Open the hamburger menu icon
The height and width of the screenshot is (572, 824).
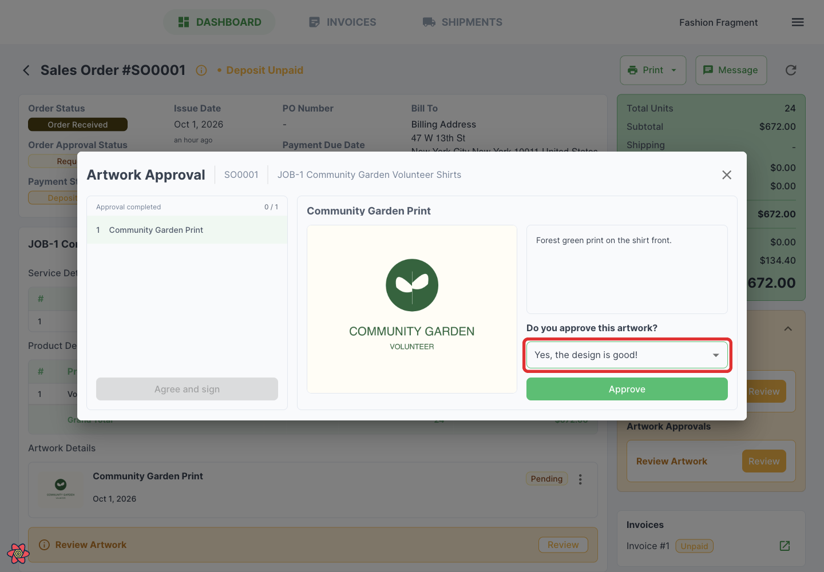point(798,22)
